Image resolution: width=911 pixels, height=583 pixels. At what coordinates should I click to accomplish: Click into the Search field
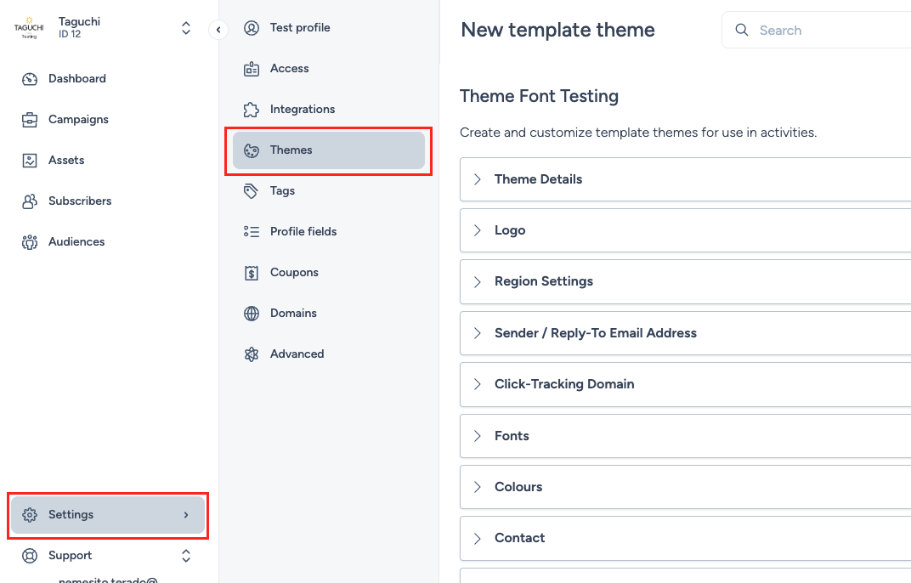click(824, 31)
